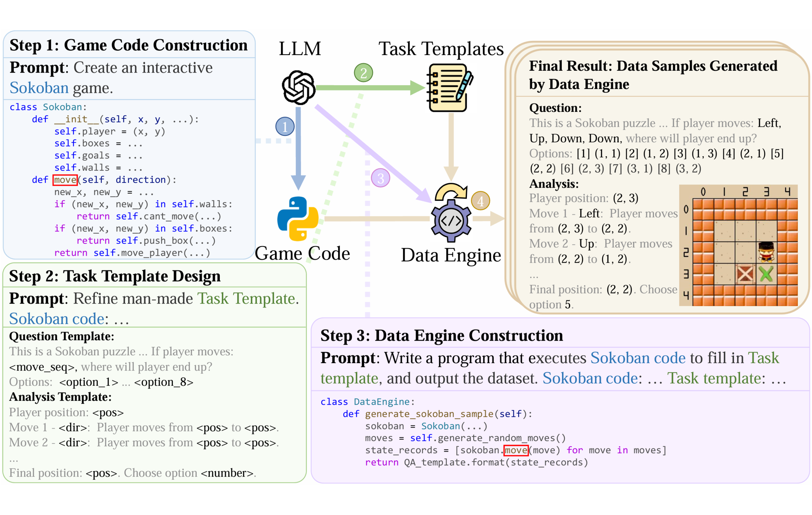Click the player character on the Sokoban grid
Viewport: 812px width, 515px height.
[766, 253]
